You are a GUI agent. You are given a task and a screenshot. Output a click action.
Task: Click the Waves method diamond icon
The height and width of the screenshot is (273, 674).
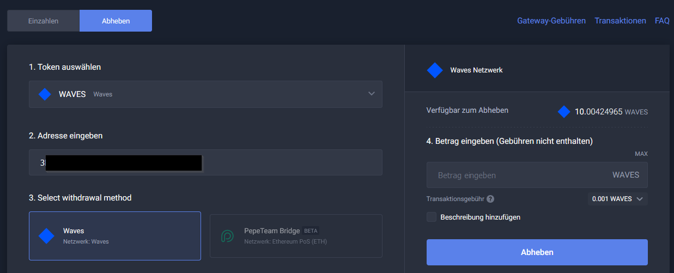tap(46, 236)
